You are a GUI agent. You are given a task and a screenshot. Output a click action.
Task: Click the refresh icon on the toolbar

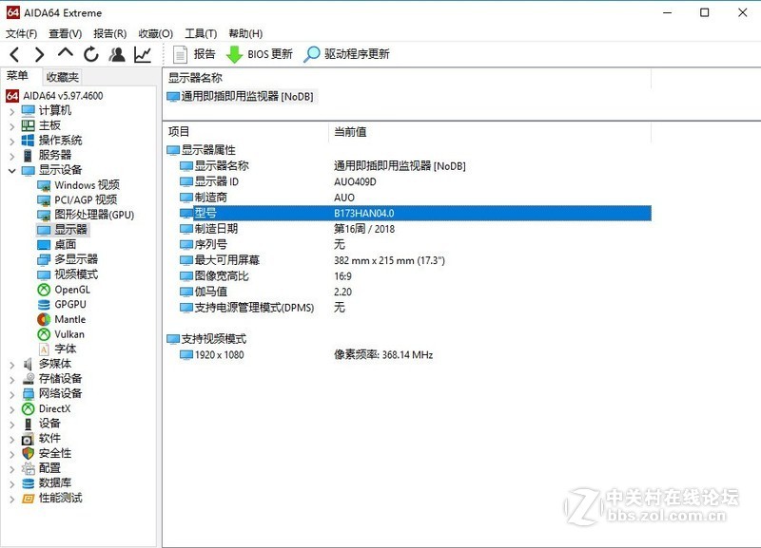pos(90,54)
